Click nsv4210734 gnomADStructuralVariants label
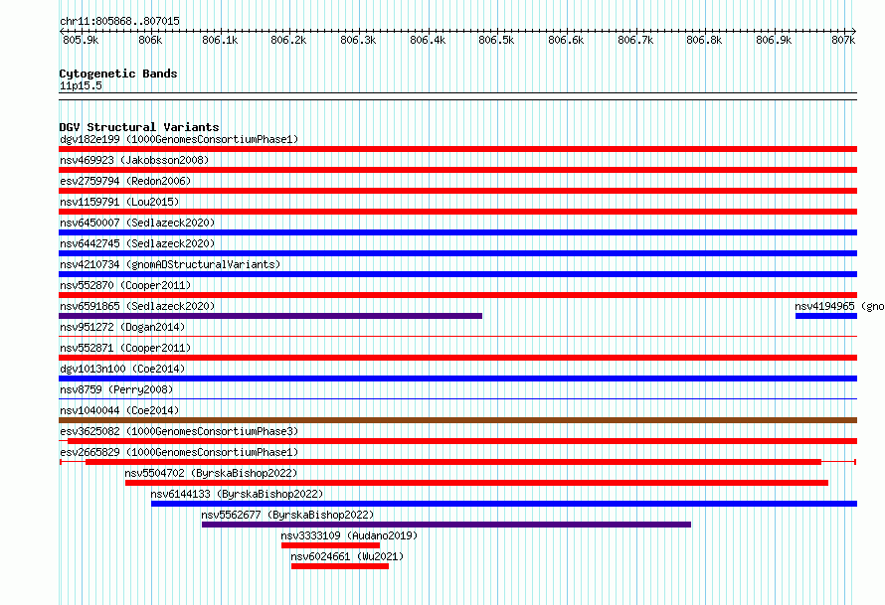The height and width of the screenshot is (605, 885). pos(170,264)
